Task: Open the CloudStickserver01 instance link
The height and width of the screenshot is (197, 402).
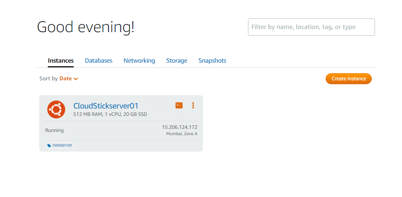Action: (106, 106)
